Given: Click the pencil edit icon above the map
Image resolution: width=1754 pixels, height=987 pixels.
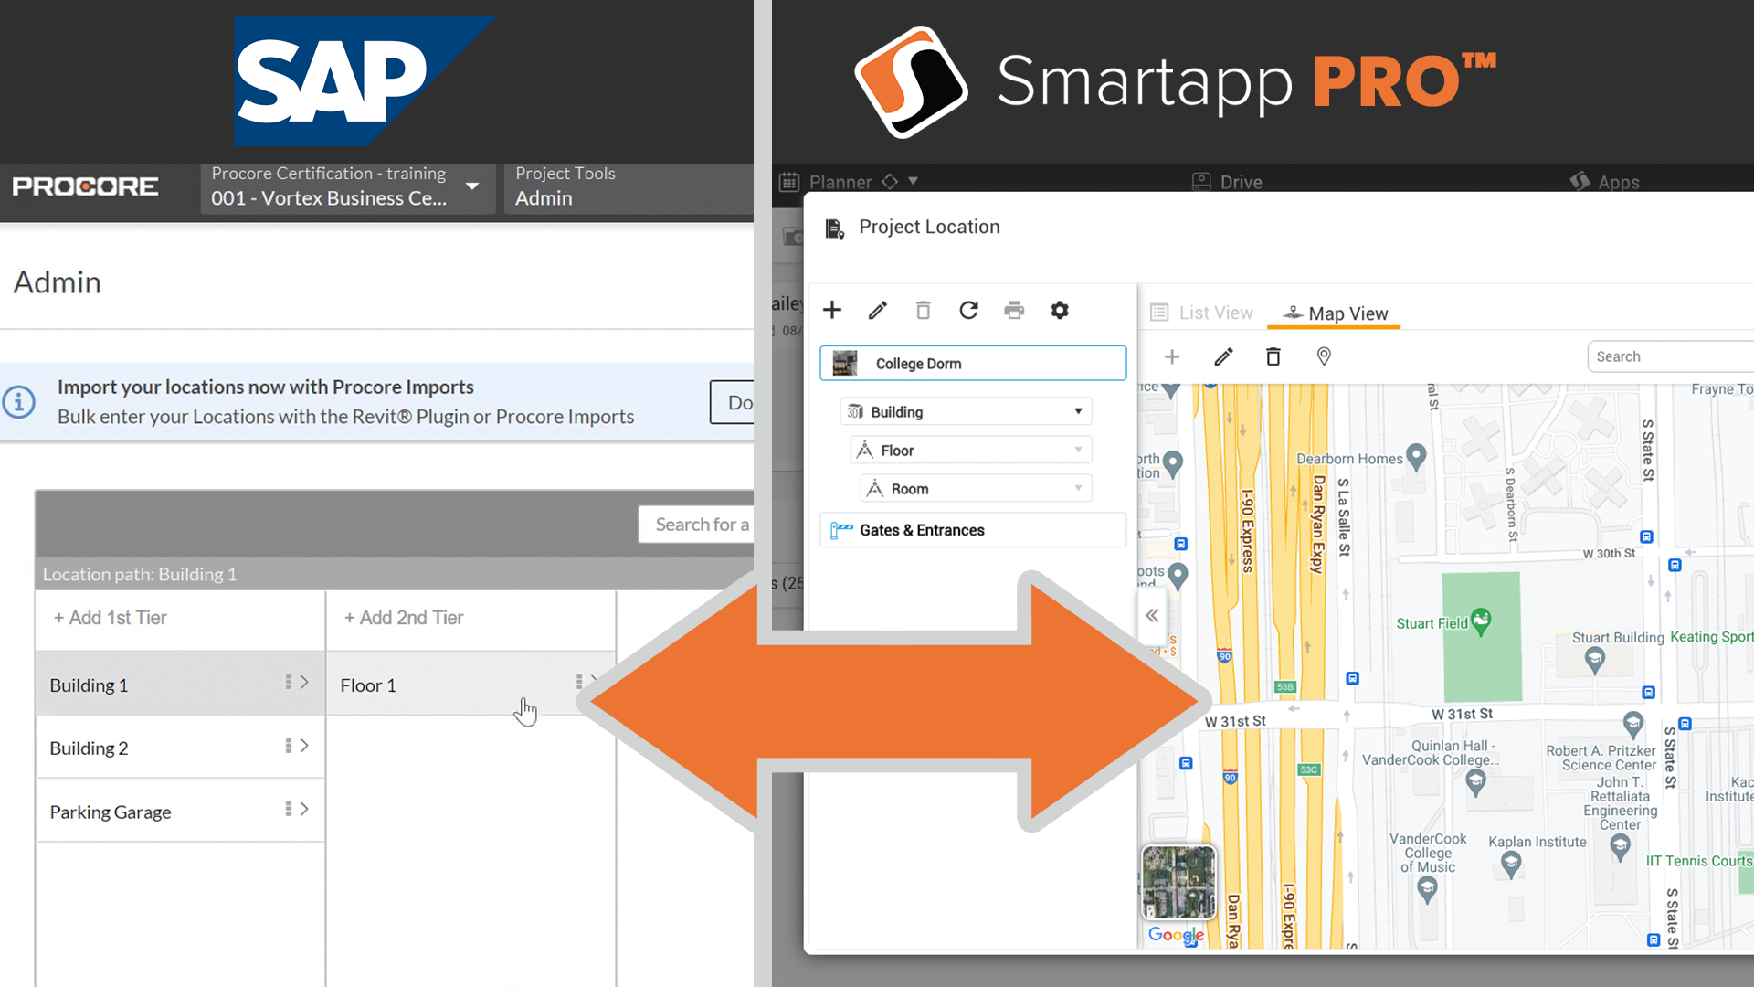Looking at the screenshot, I should coord(1223,356).
